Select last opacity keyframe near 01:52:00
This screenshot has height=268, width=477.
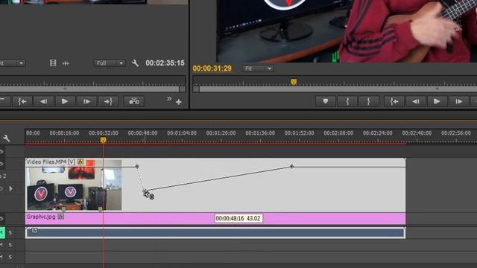pyautogui.click(x=291, y=166)
